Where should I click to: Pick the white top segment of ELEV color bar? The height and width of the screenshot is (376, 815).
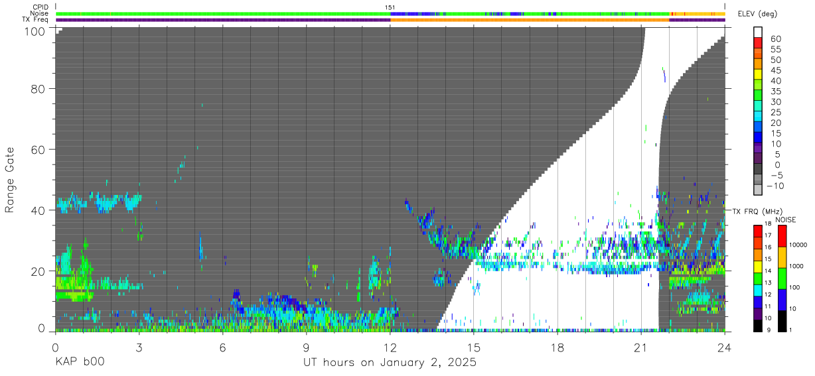click(x=758, y=32)
